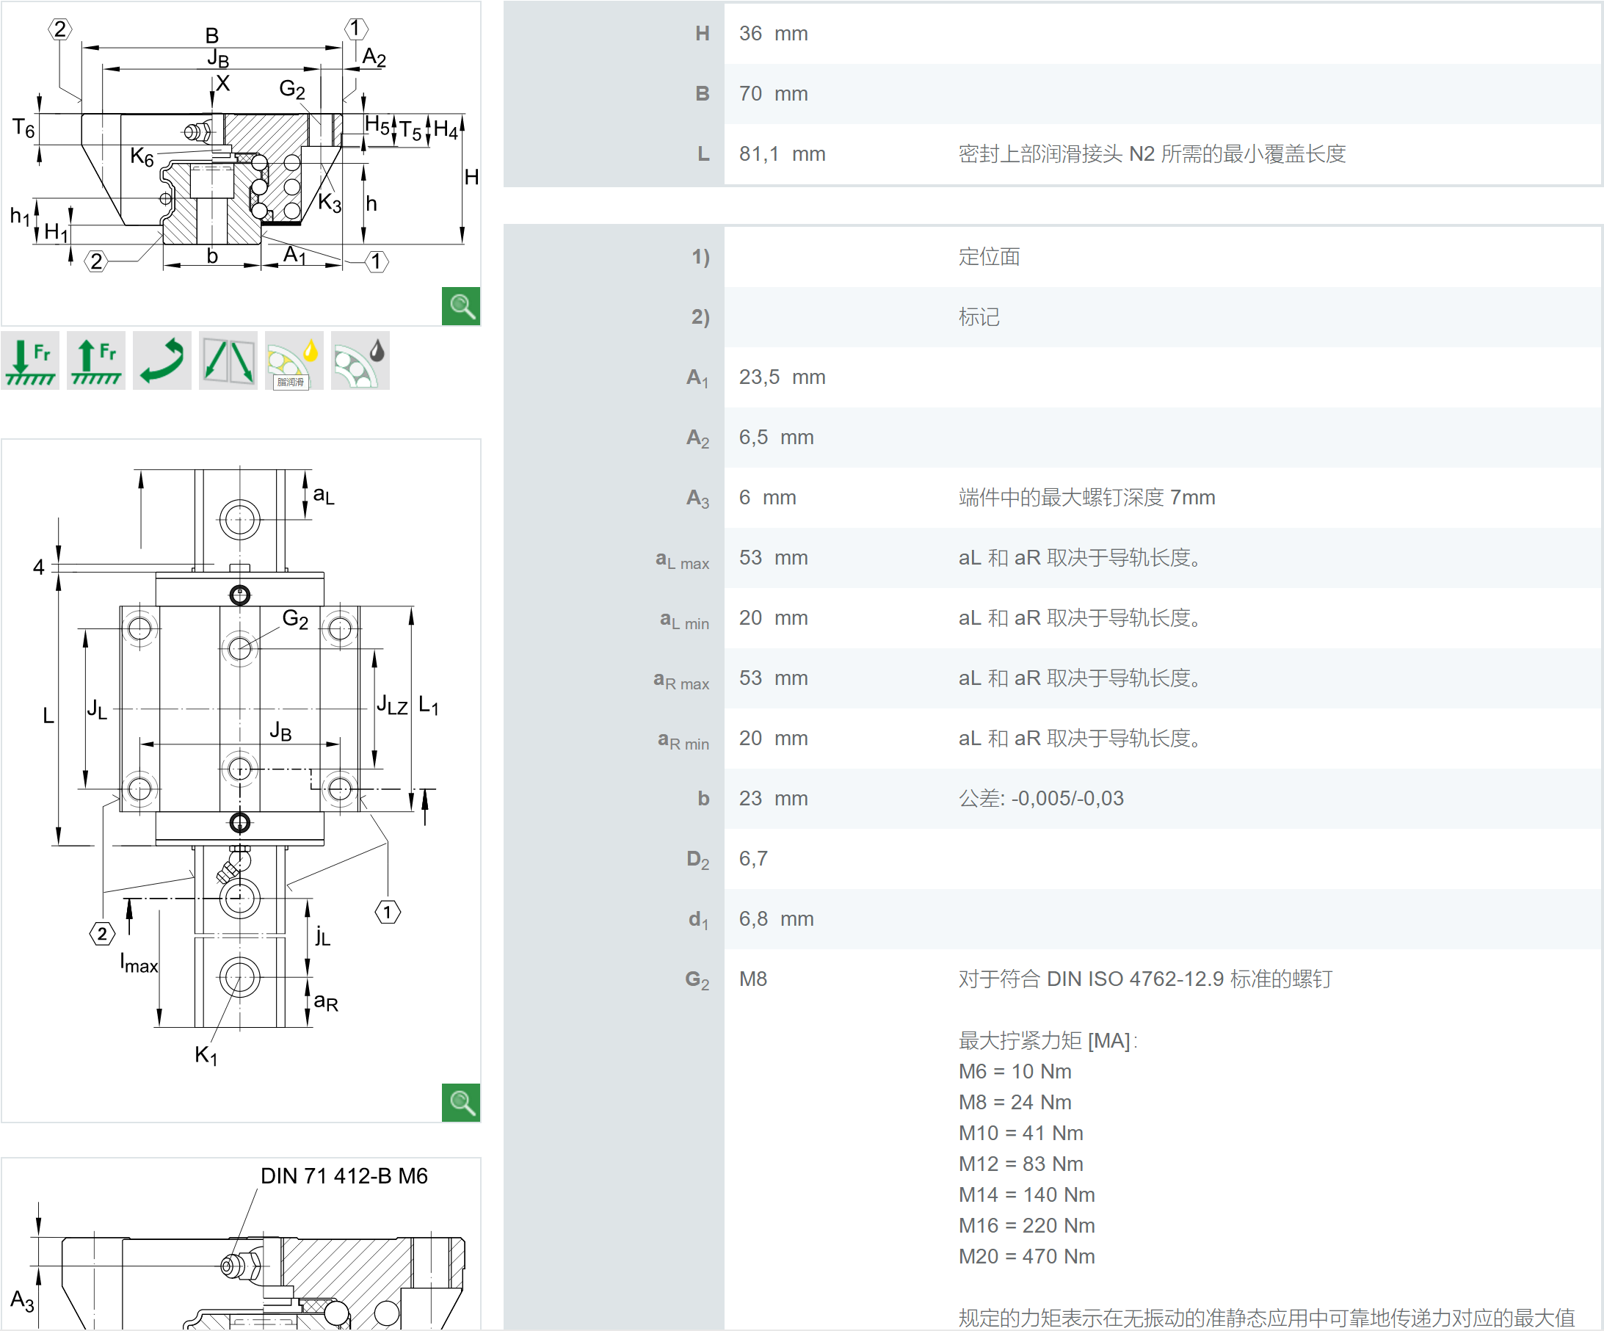Click the A3 6 mm row
The width and height of the screenshot is (1604, 1331).
point(767,498)
